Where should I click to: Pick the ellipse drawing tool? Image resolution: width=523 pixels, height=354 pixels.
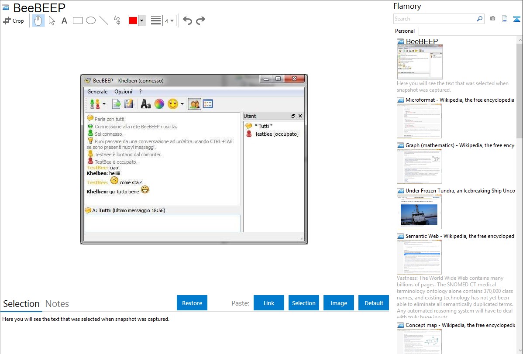coord(91,21)
